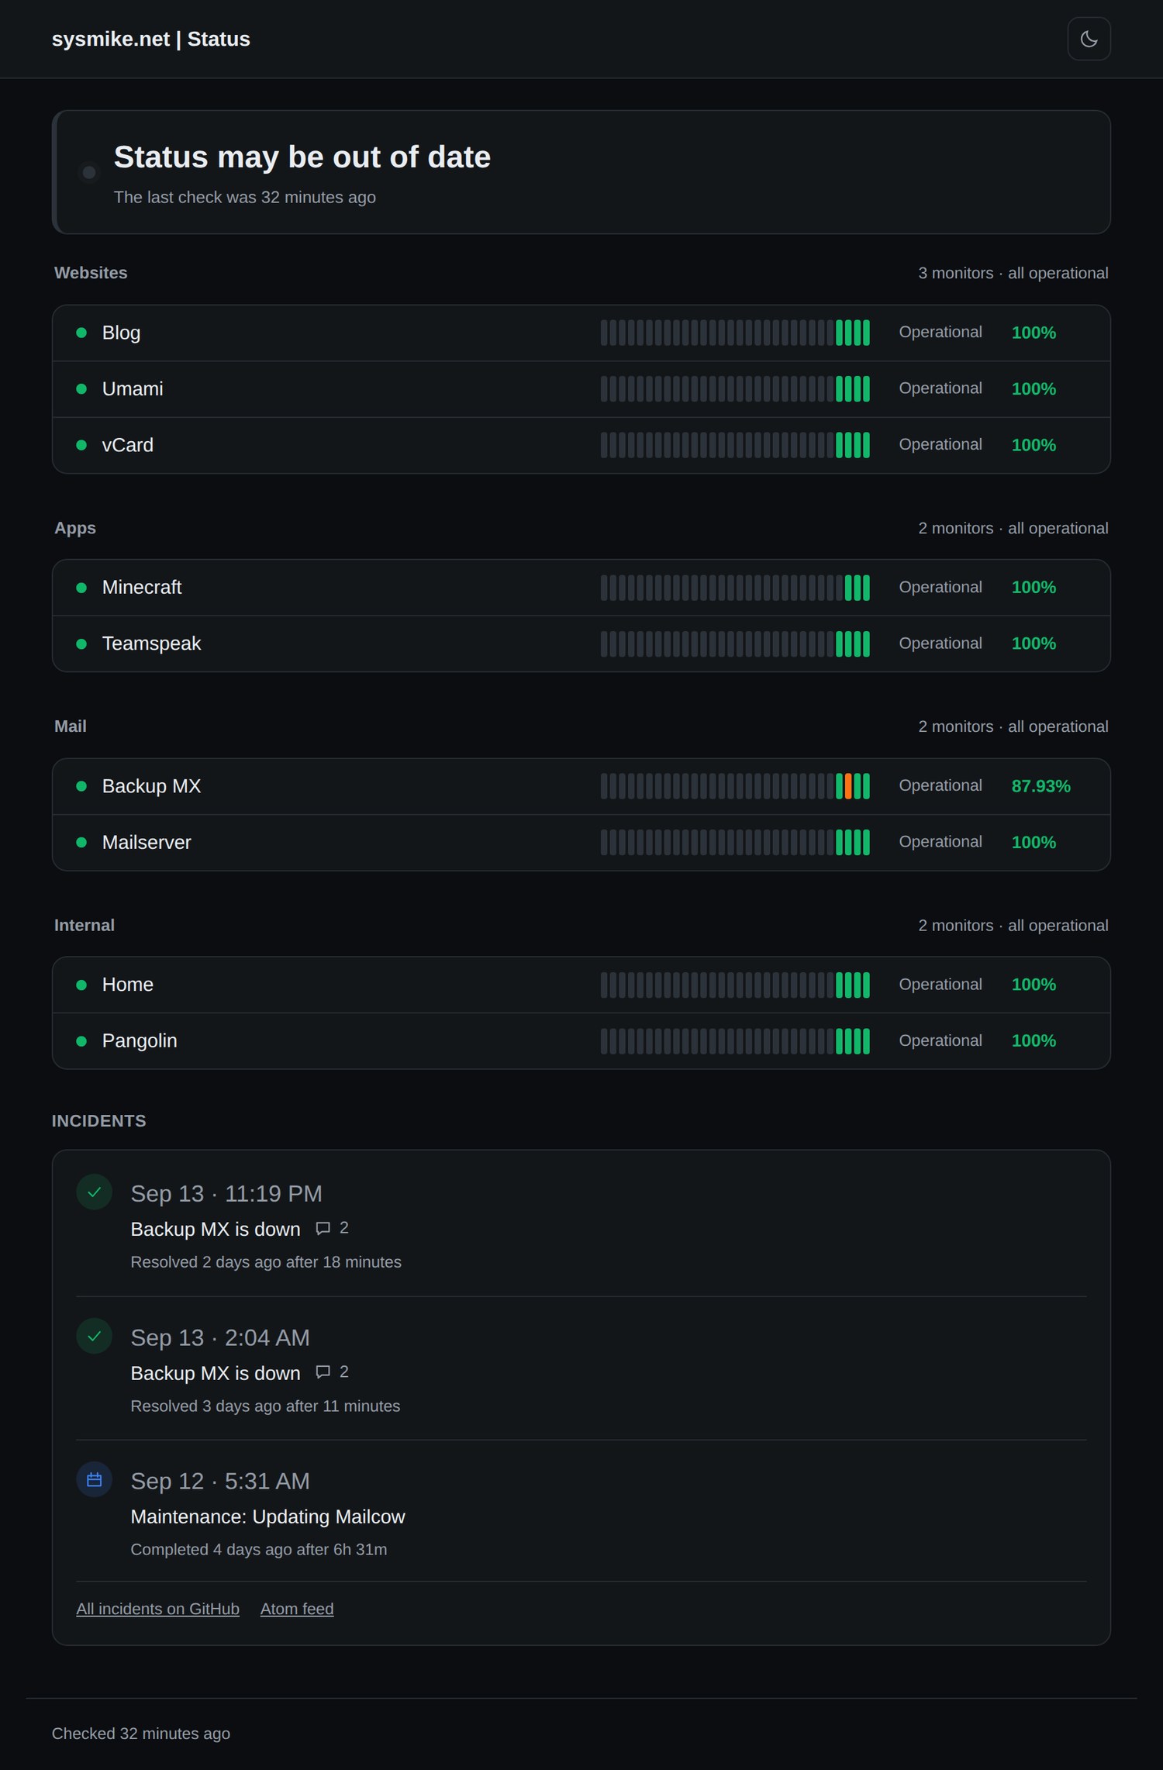Open the Minecraft monitor entry
Viewport: 1163px width, 1770px height.
[581, 588]
